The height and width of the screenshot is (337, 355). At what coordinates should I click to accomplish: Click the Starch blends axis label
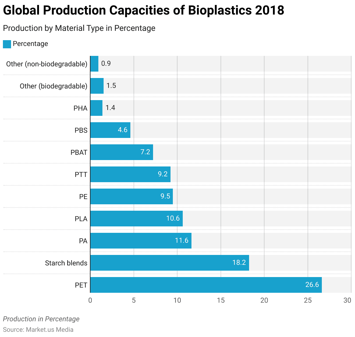[66, 263]
